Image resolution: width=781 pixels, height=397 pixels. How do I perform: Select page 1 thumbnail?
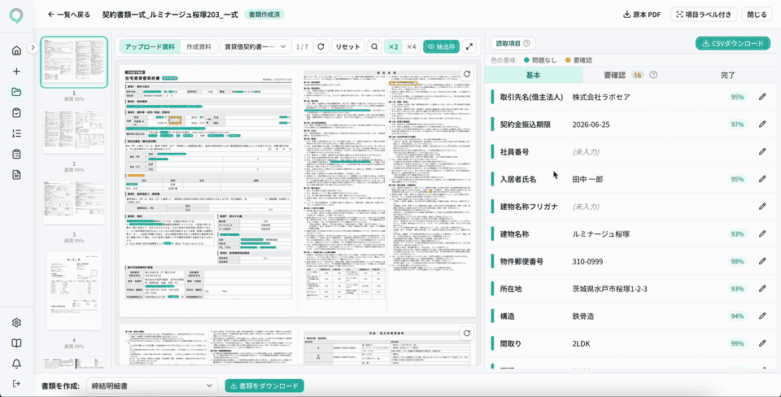click(74, 63)
